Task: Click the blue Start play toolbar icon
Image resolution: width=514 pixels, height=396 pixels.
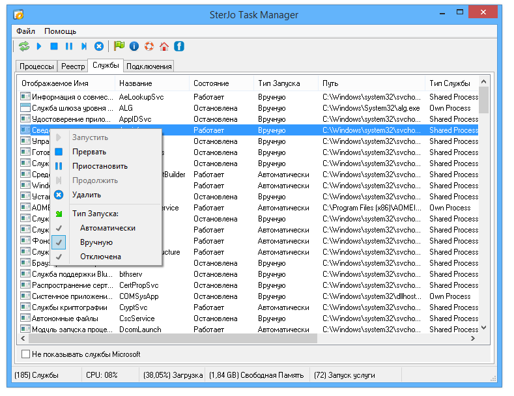Action: [x=39, y=46]
